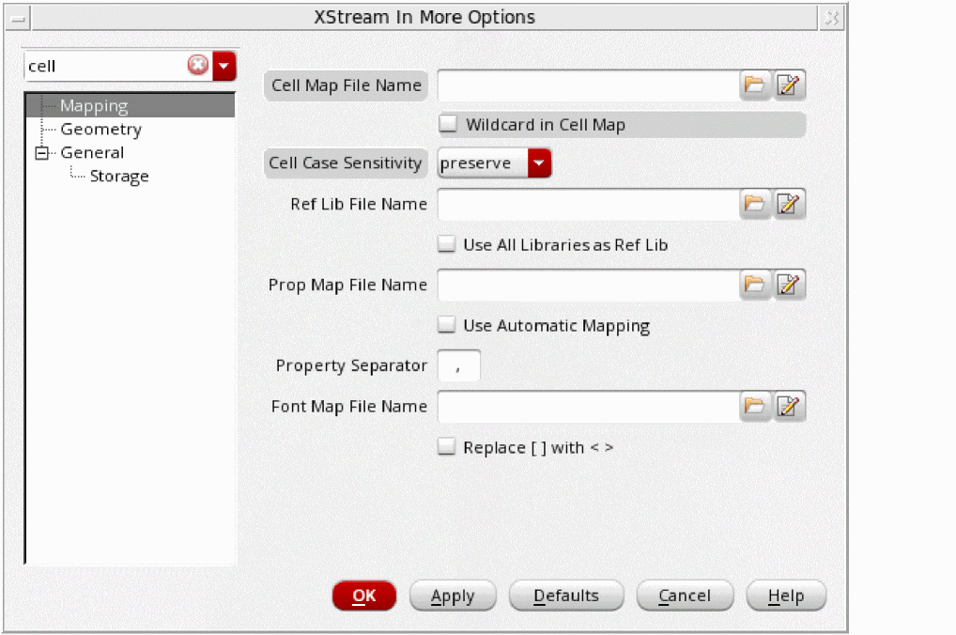Image resolution: width=956 pixels, height=635 pixels.
Task: Browse for Font Map File Name folder icon
Action: click(x=755, y=406)
